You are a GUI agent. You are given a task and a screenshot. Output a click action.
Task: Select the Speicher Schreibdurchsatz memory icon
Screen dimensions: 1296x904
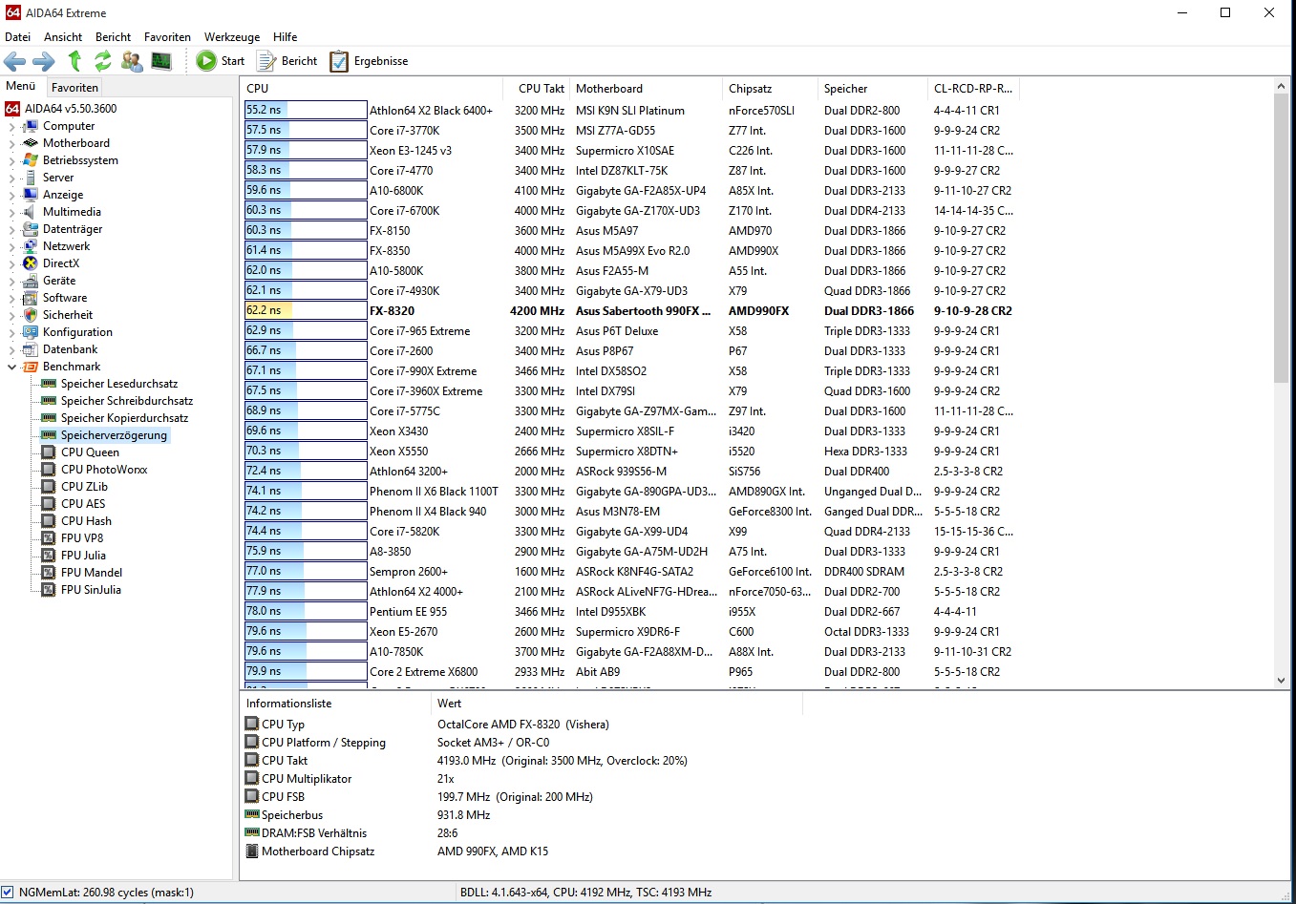point(49,401)
